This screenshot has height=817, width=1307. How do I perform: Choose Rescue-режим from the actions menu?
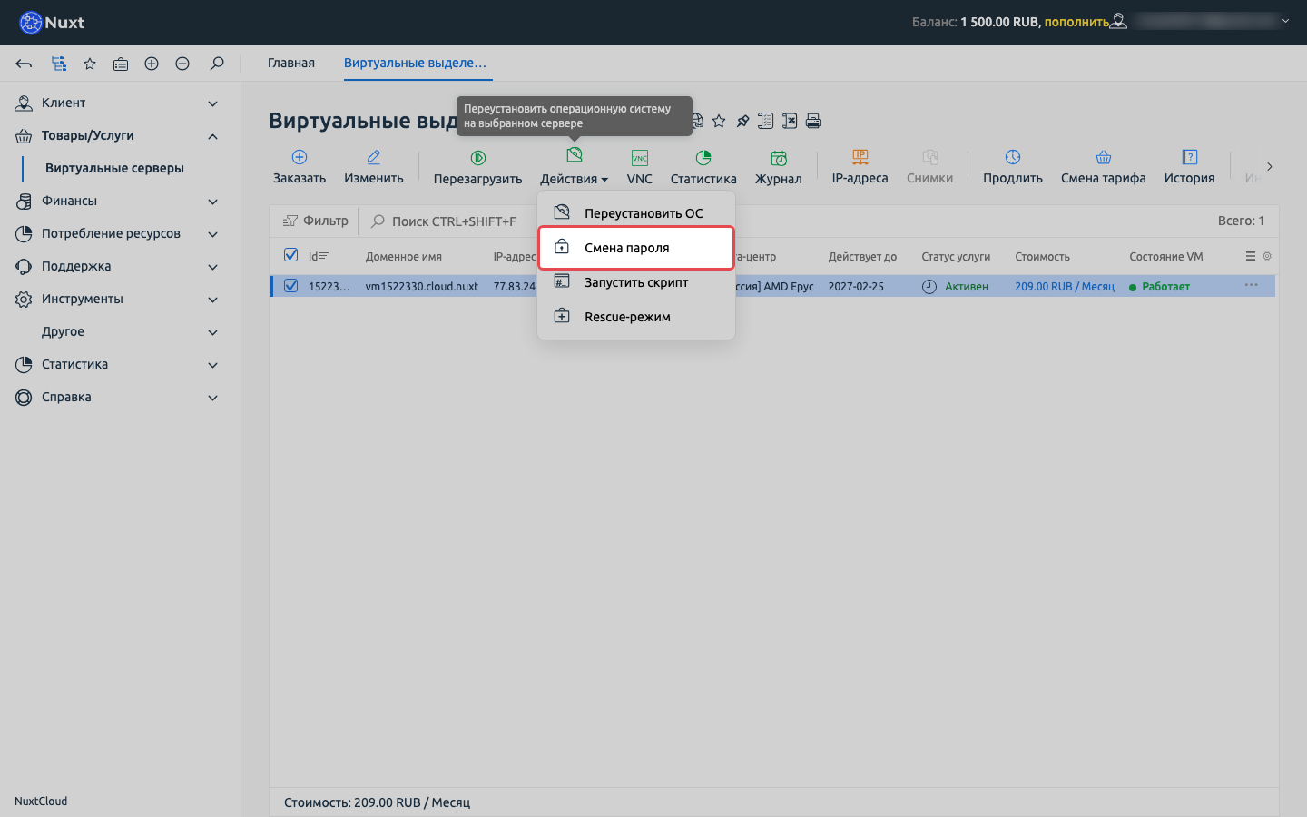(636, 317)
